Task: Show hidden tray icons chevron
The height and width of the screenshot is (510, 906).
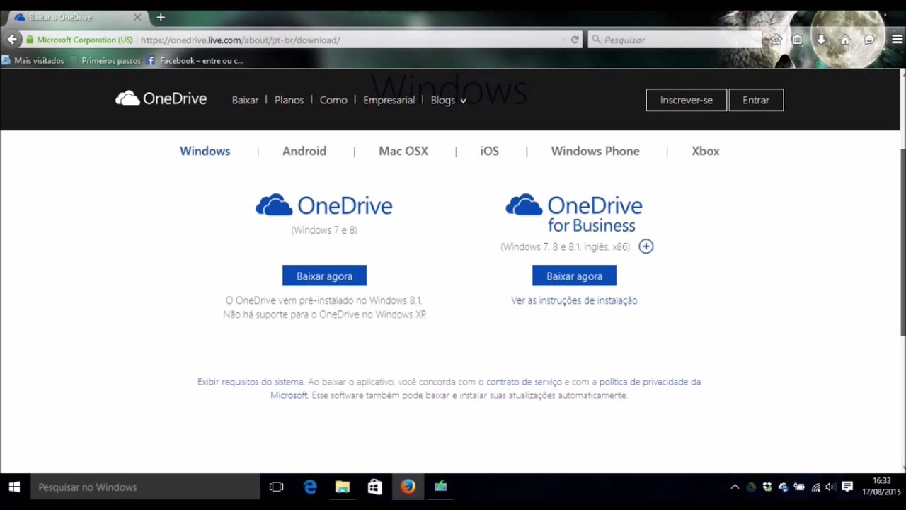Action: [735, 487]
